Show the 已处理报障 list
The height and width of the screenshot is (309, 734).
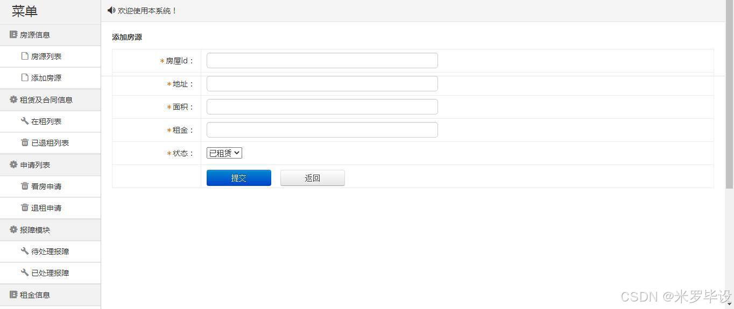click(50, 273)
